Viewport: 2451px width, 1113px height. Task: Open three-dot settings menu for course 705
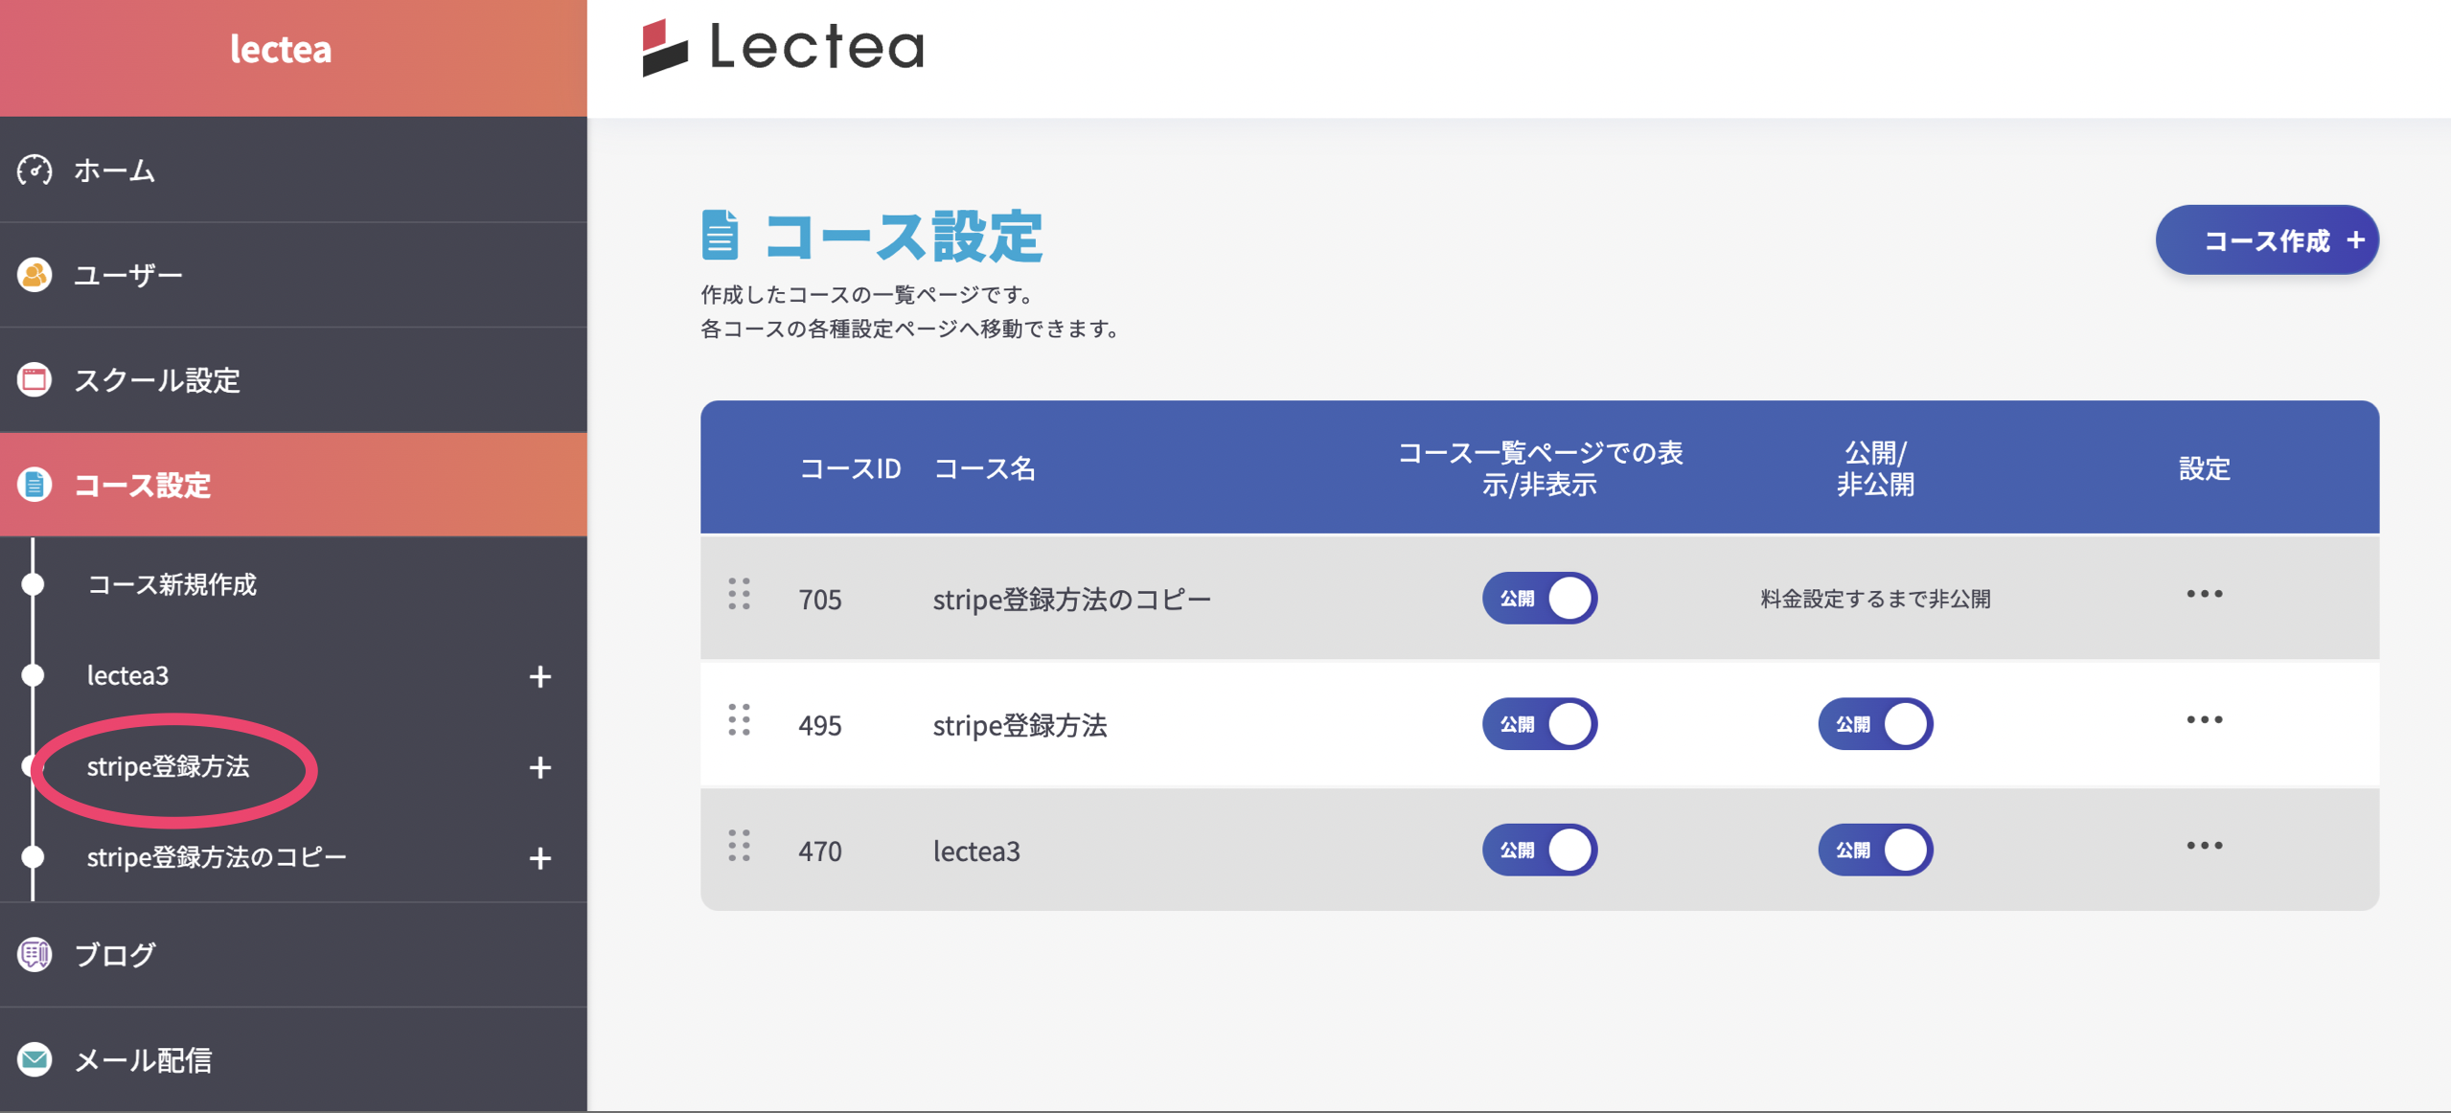coord(2204,595)
